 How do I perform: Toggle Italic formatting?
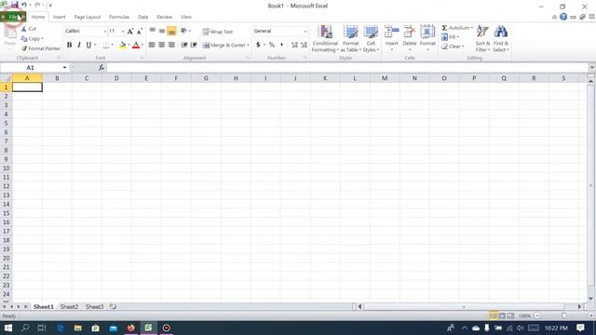pos(78,46)
